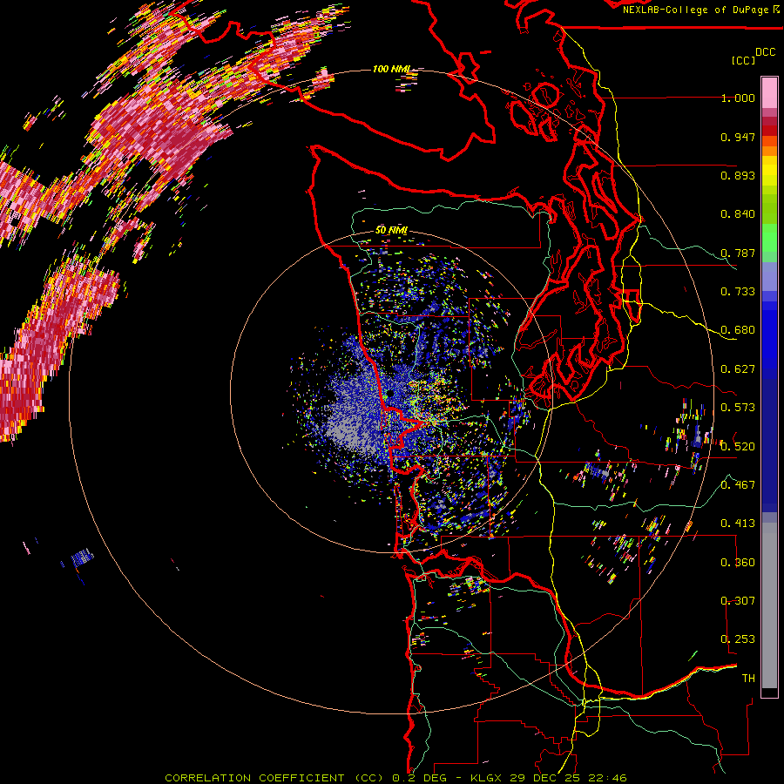Pick the gray segment of the color bar
Viewport: 784px width, 784px height.
(769, 605)
